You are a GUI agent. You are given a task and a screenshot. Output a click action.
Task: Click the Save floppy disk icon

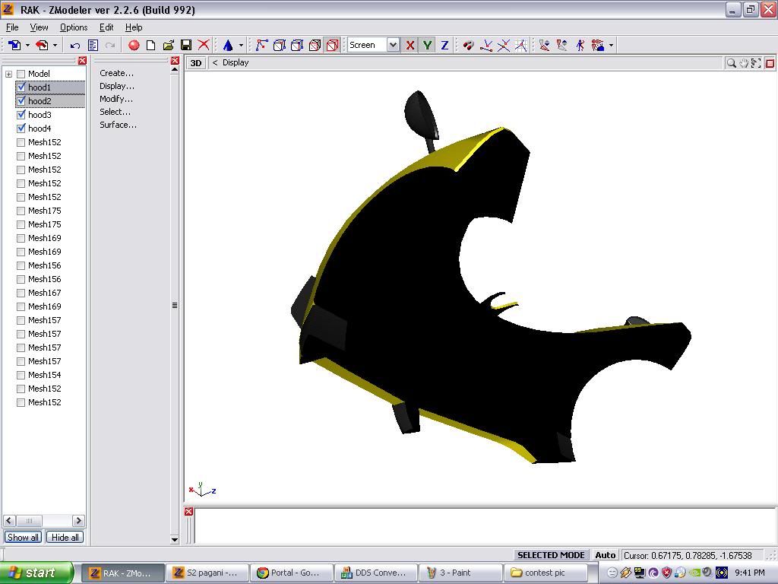[x=186, y=46]
